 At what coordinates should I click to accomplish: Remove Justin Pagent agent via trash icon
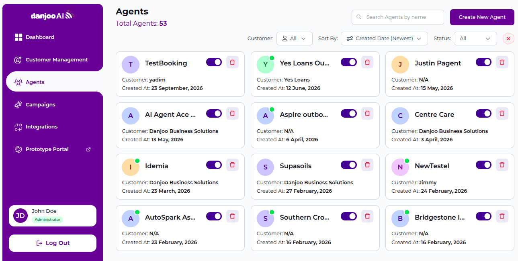502,62
